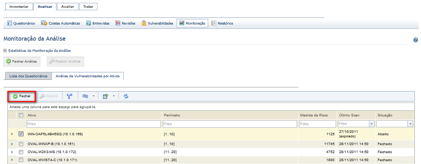Open the Lista dos Questionários tab
The width and height of the screenshot is (421, 164).
coord(28,76)
